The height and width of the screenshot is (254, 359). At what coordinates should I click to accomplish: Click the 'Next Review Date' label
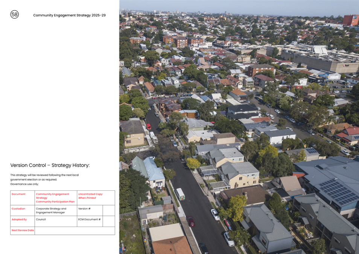coord(23,230)
